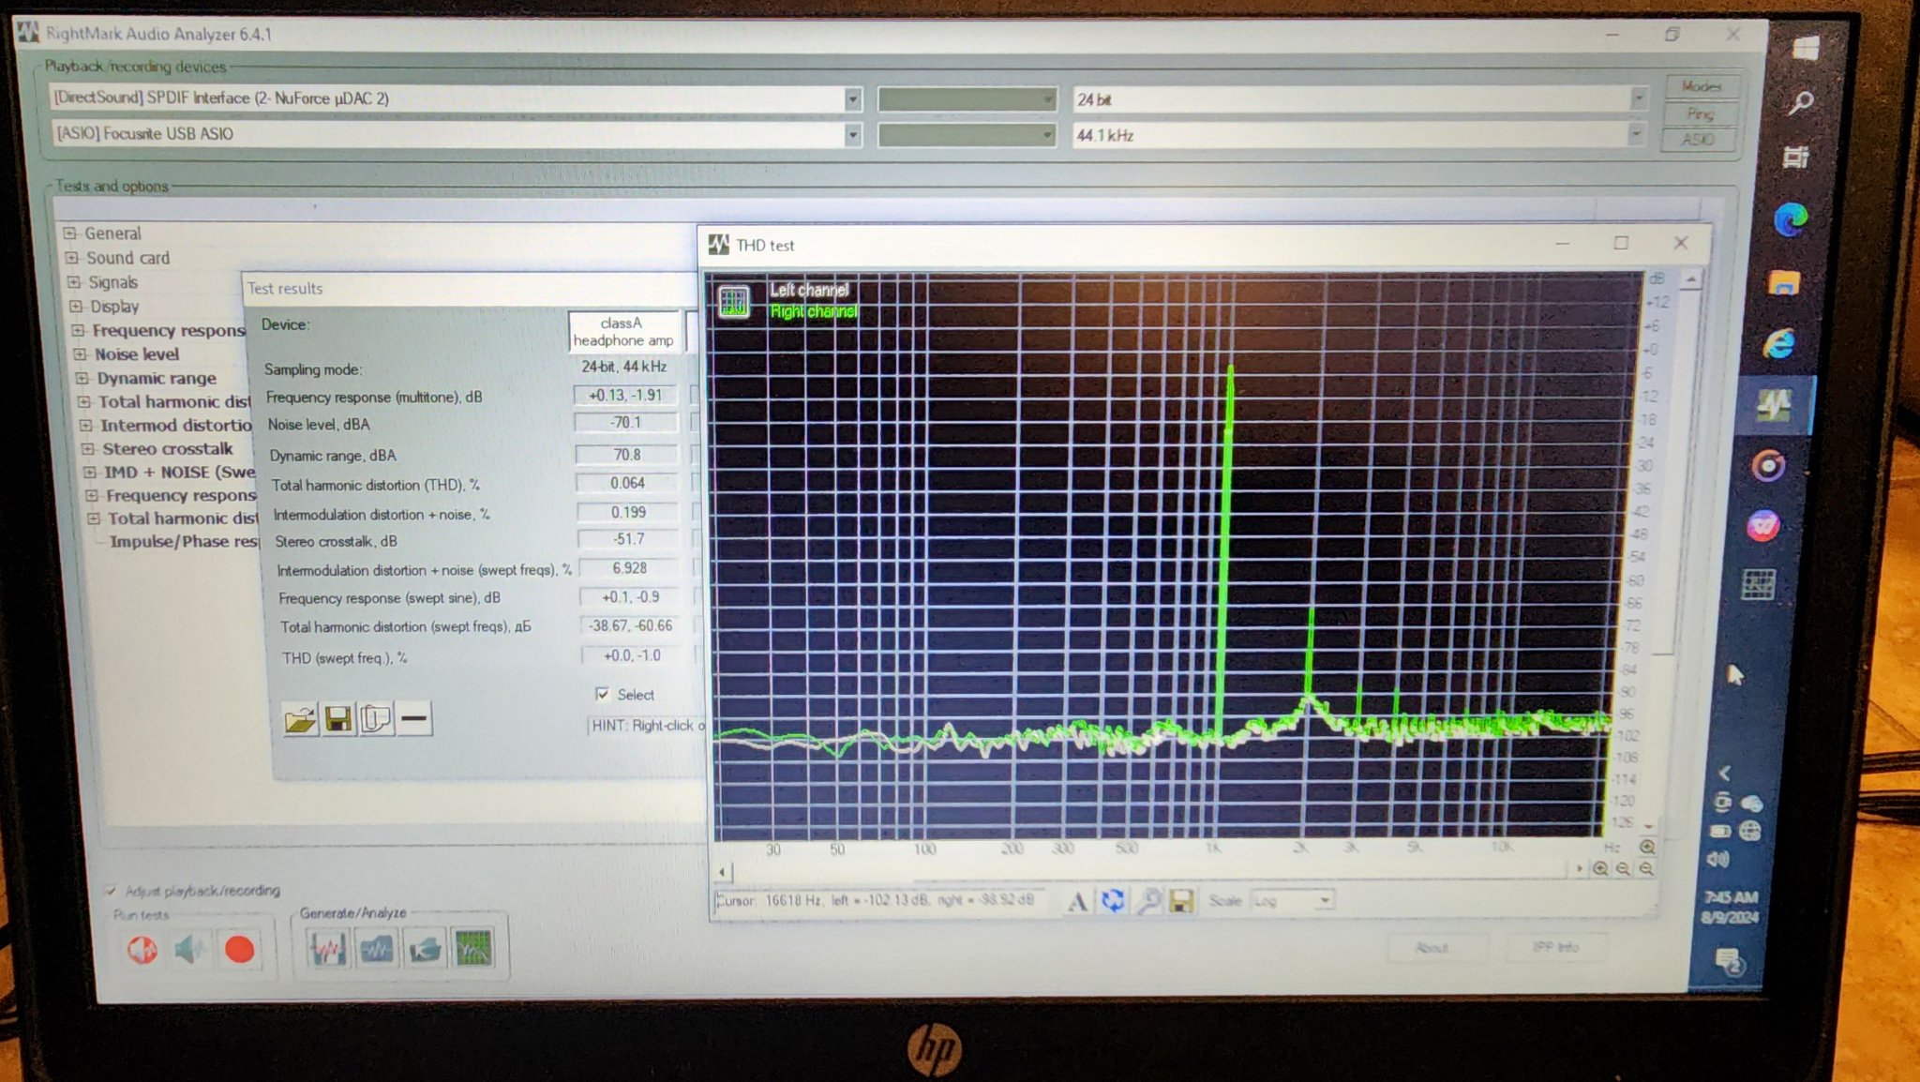Expand the Signals tree node

click(x=74, y=281)
